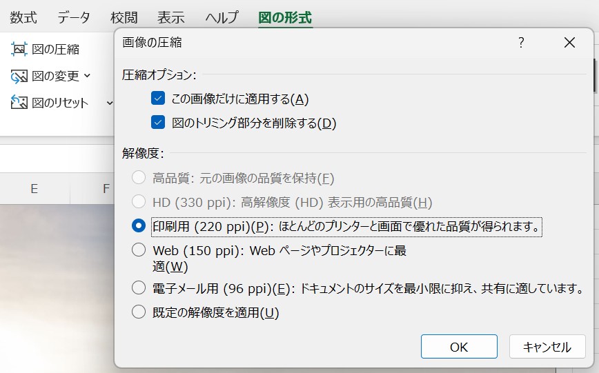Screen dimensions: 599x373
Task: Select the column E header
Action: point(34,188)
